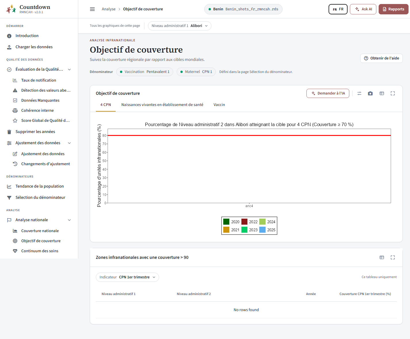Click Obtenir de l'aide button
Viewport: 410px width, 339px height.
coord(382,58)
